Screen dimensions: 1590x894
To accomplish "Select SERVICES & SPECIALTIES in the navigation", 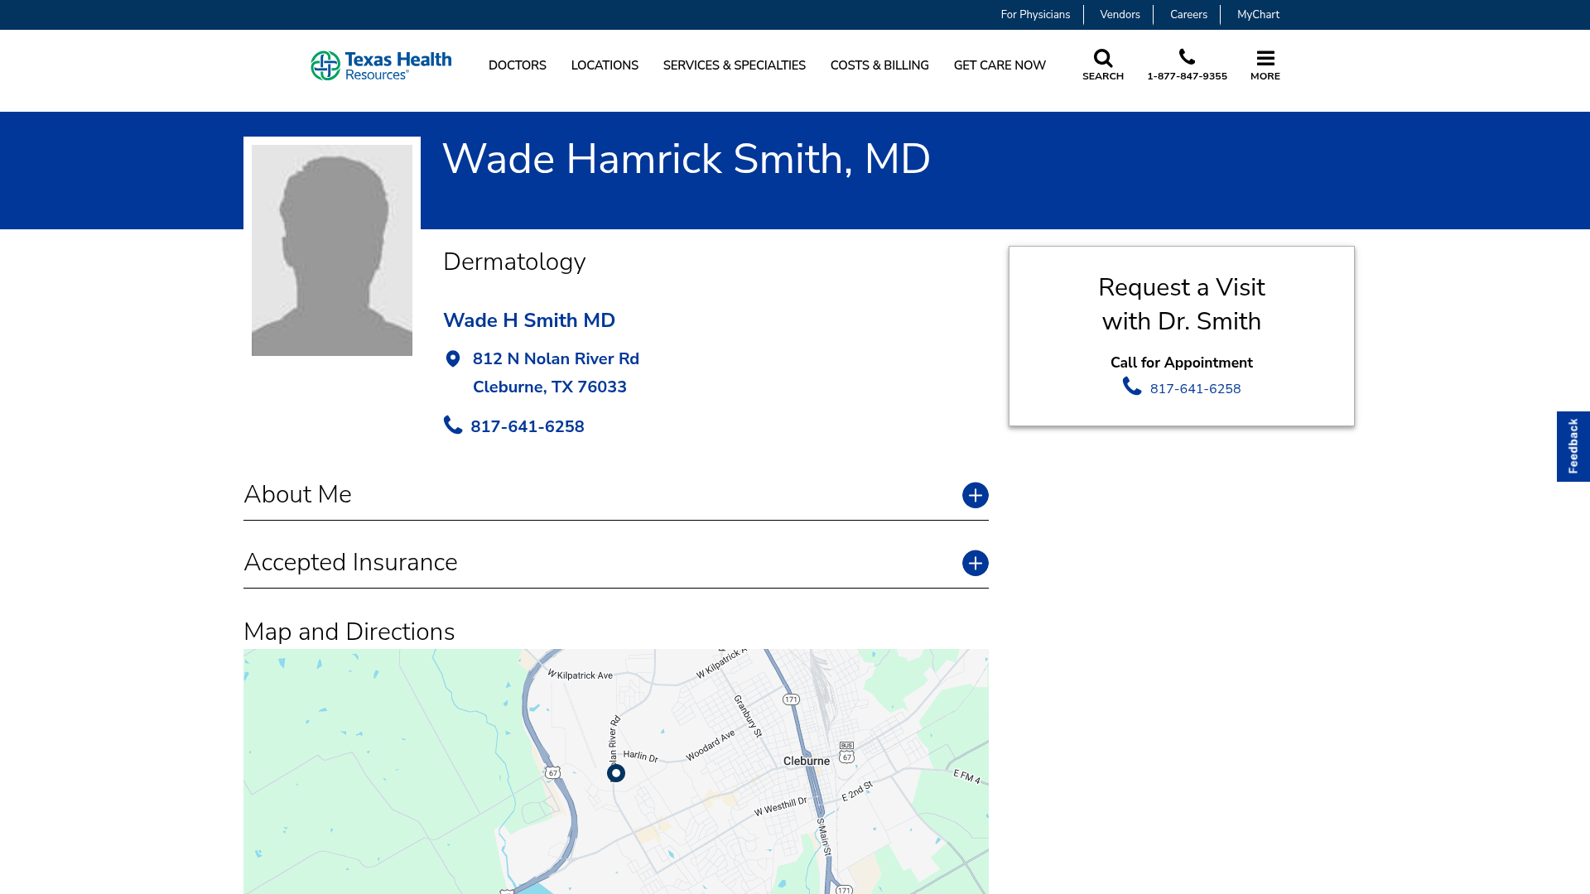I will (x=734, y=65).
